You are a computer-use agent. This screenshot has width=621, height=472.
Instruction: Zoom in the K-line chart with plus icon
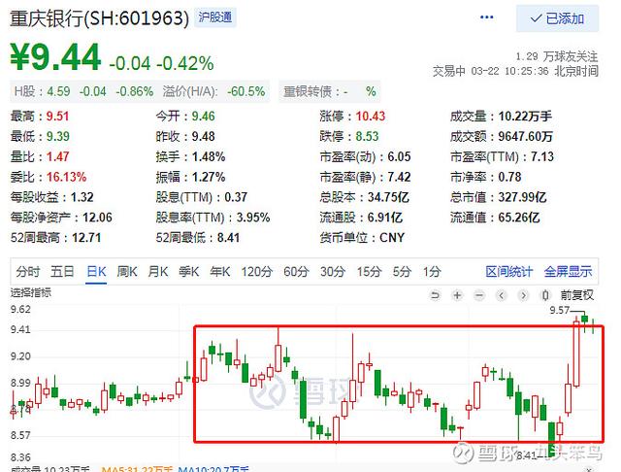[457, 295]
